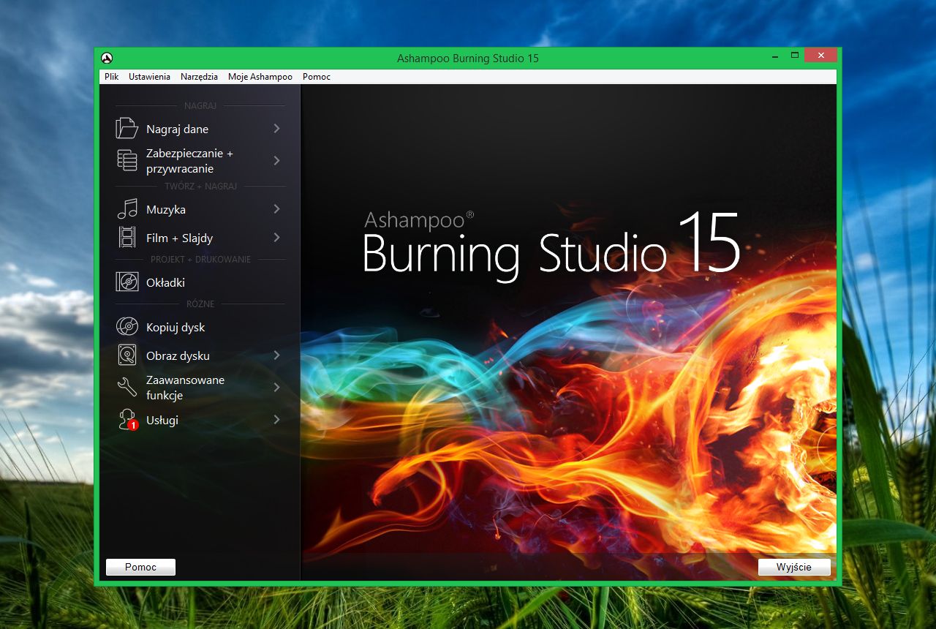Click the Film + Slajdy filmstrip icon

pyautogui.click(x=127, y=238)
